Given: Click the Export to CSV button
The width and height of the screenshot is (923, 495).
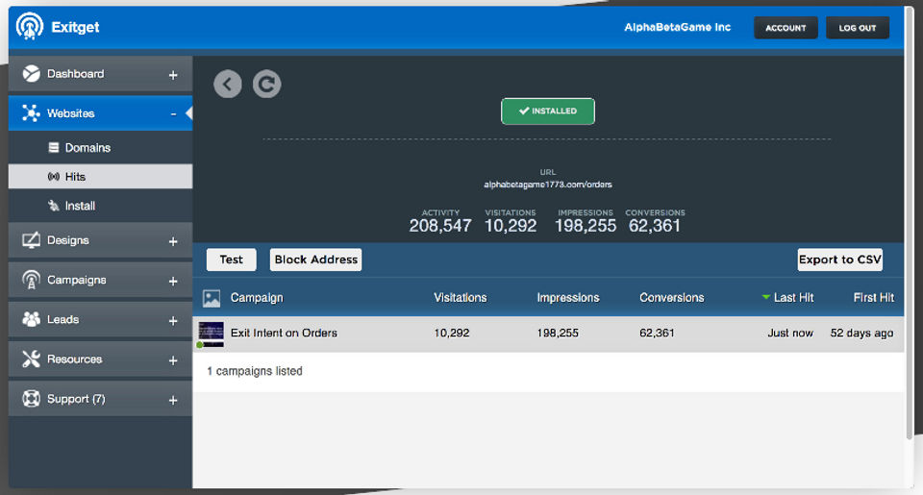Looking at the screenshot, I should tap(840, 260).
